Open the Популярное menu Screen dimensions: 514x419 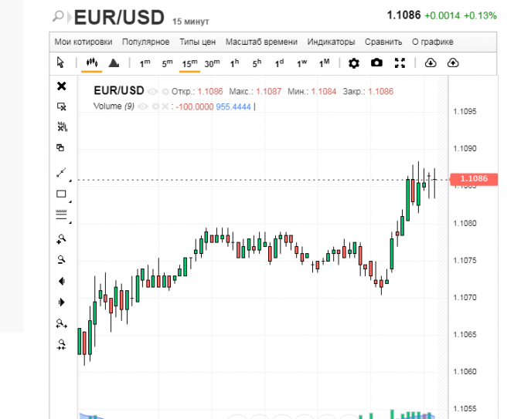coord(145,42)
